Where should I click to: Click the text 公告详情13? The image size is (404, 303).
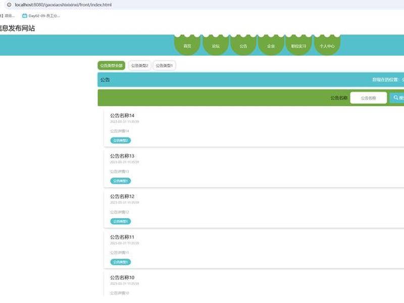click(x=120, y=171)
